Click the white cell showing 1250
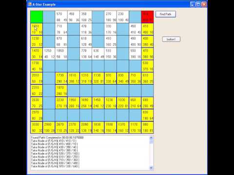 (x=49, y=54)
